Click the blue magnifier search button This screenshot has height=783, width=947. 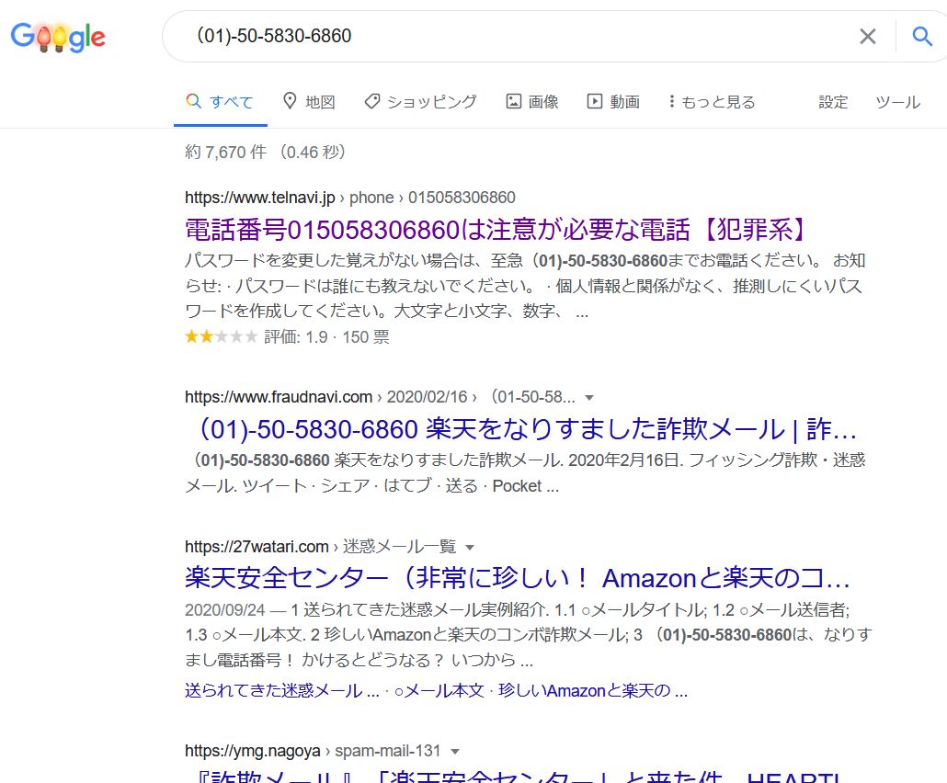click(922, 36)
